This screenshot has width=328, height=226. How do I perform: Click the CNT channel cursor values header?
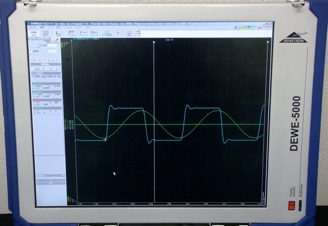coord(48,108)
